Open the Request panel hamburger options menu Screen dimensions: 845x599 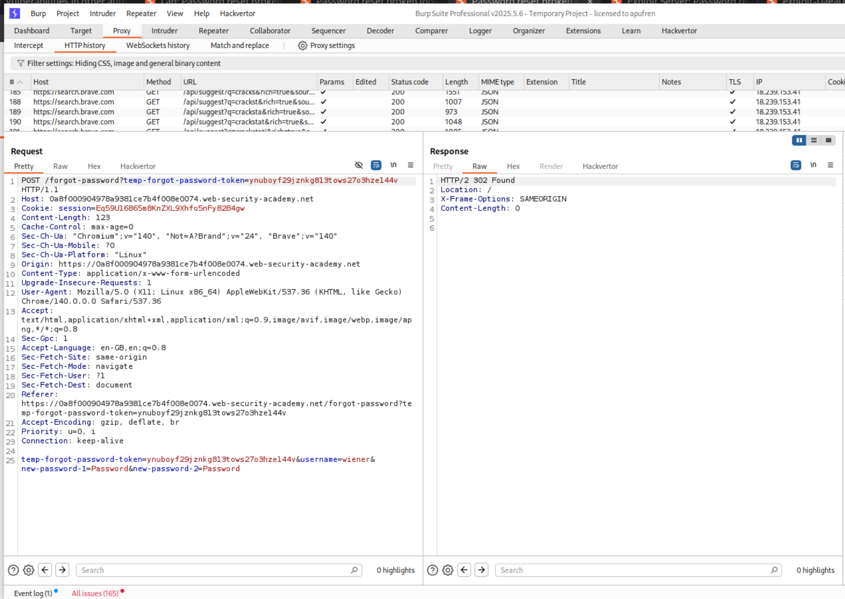pos(410,165)
